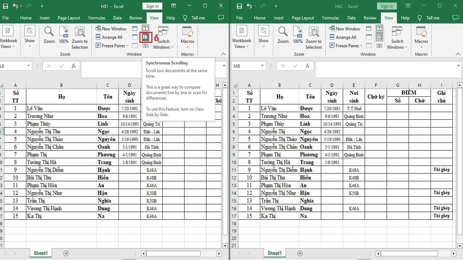Open the Review tab in HS2
Viewport: 463px width, 260px height.
point(370,18)
